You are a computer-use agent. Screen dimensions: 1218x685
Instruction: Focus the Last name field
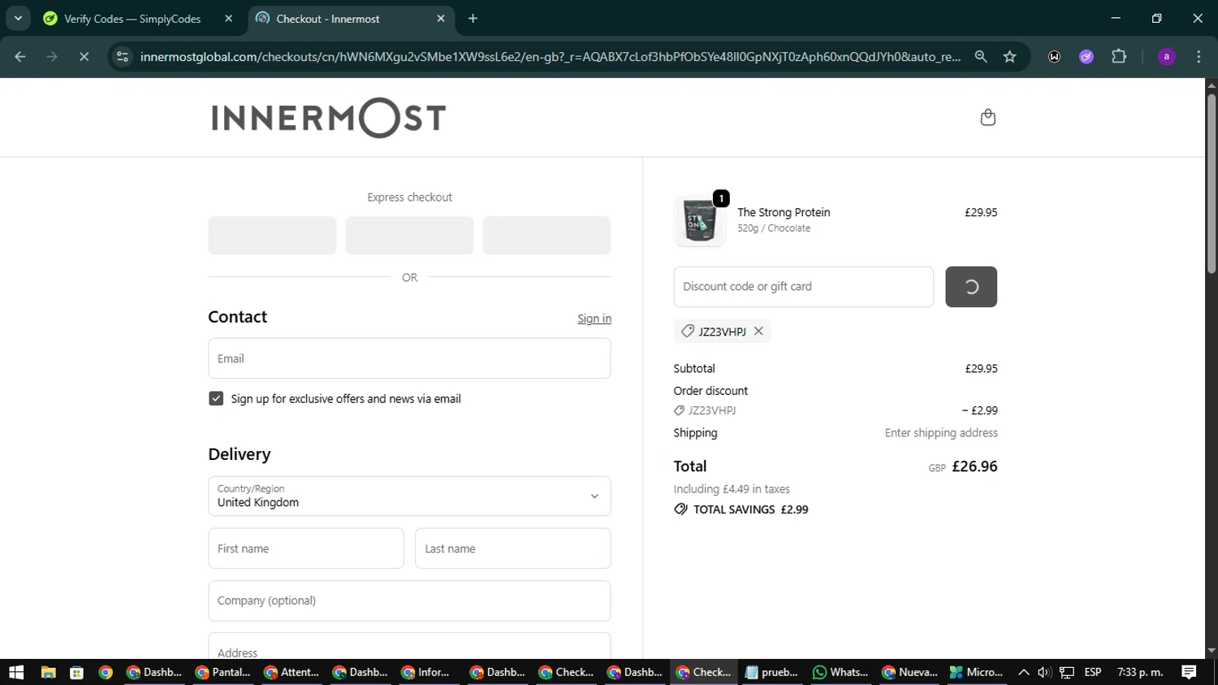pos(513,548)
